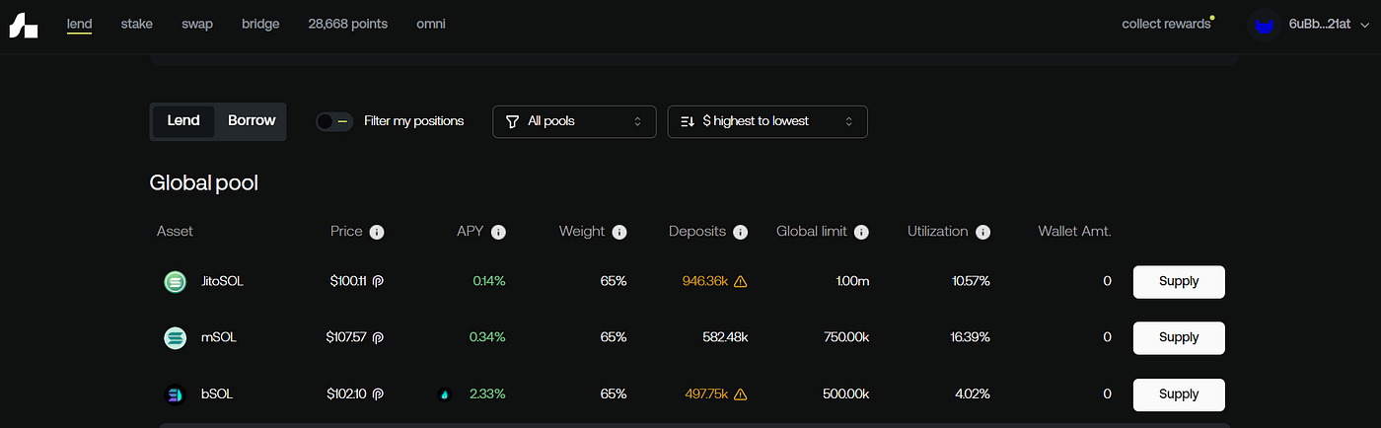
Task: Click the 750.00k global limit value
Action: pyautogui.click(x=845, y=337)
